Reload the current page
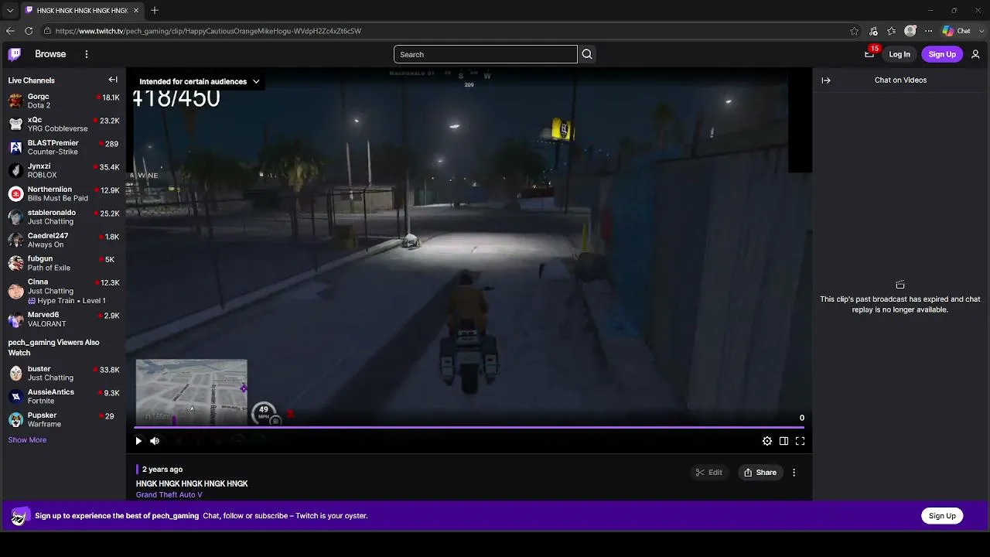This screenshot has height=557, width=990. coord(29,31)
